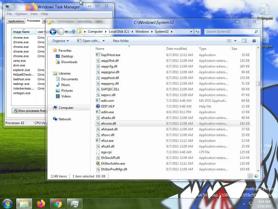Select the EDIT.HLP help file icon
The height and width of the screenshot is (209, 278).
[98, 106]
